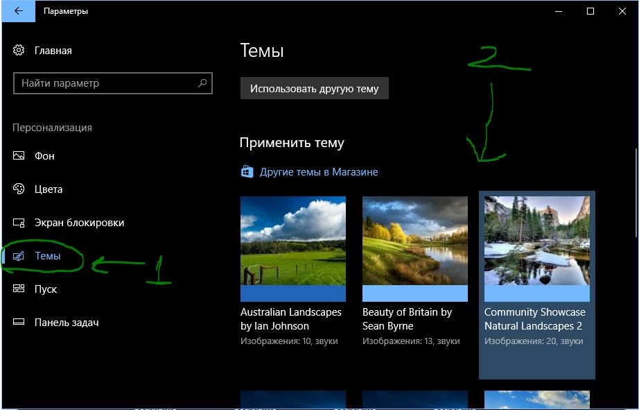Maximize the Параметры window
This screenshot has height=410, width=639.
[590, 11]
